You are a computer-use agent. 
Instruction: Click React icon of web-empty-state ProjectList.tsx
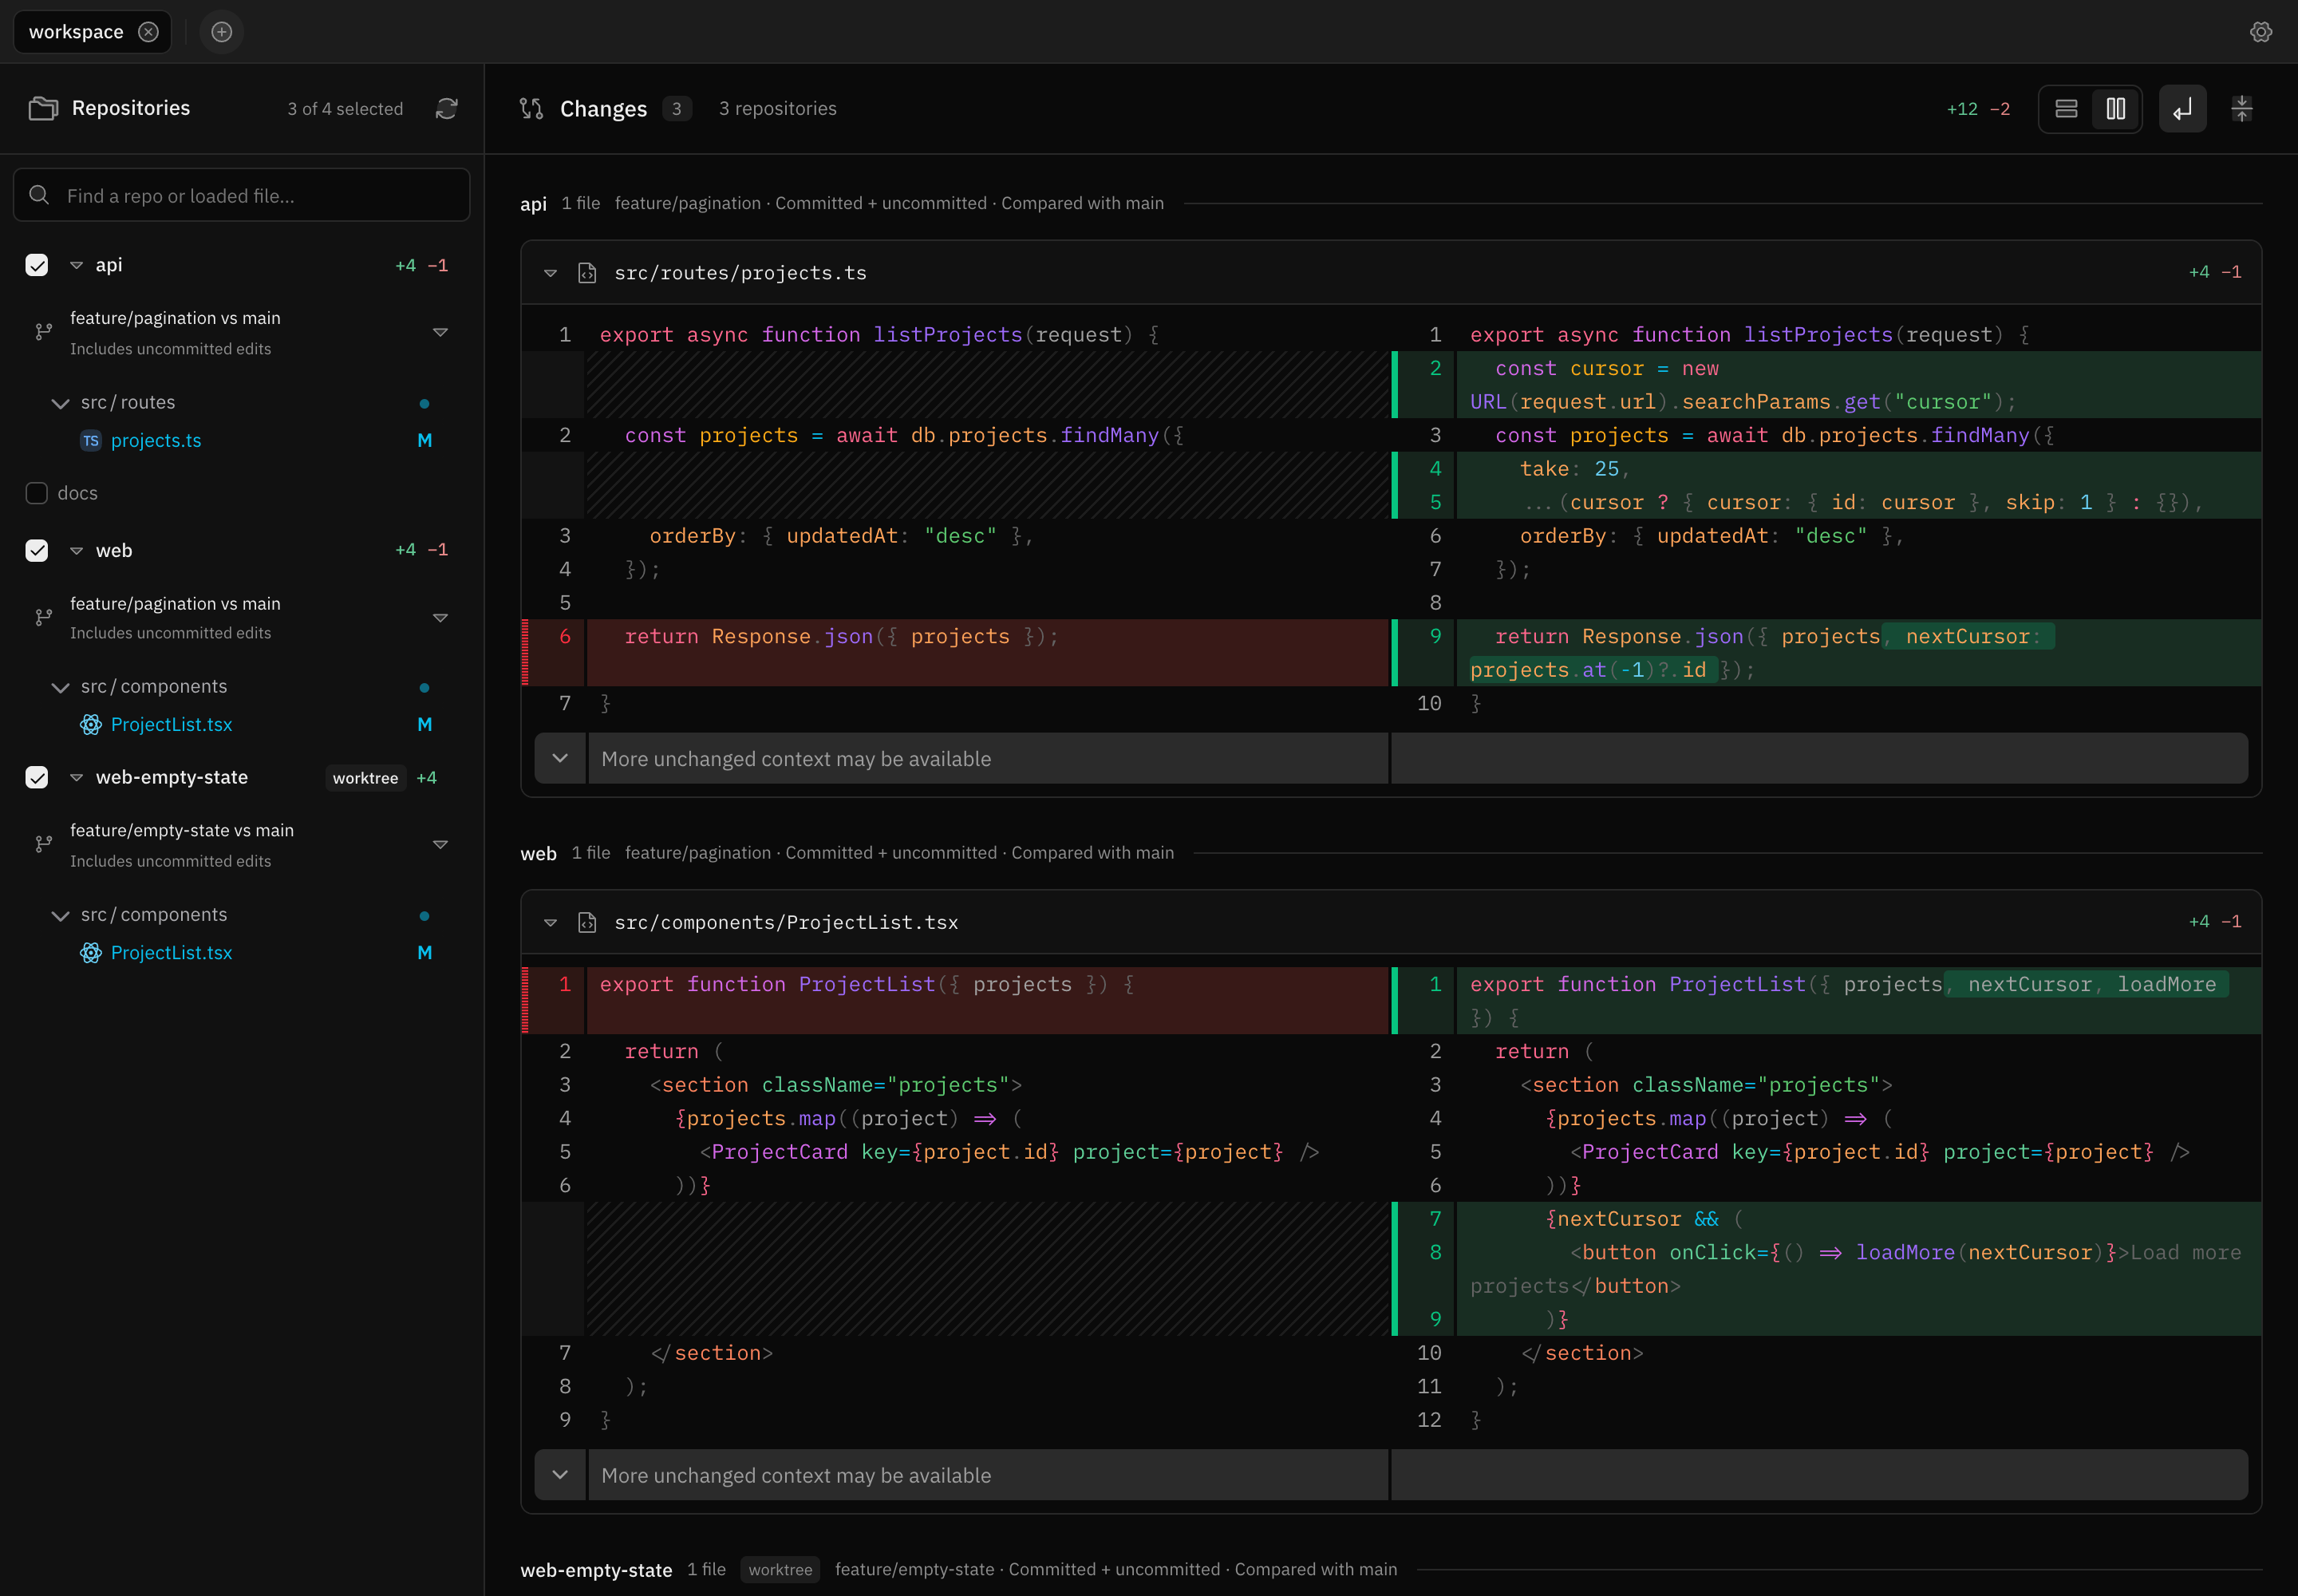[91, 953]
